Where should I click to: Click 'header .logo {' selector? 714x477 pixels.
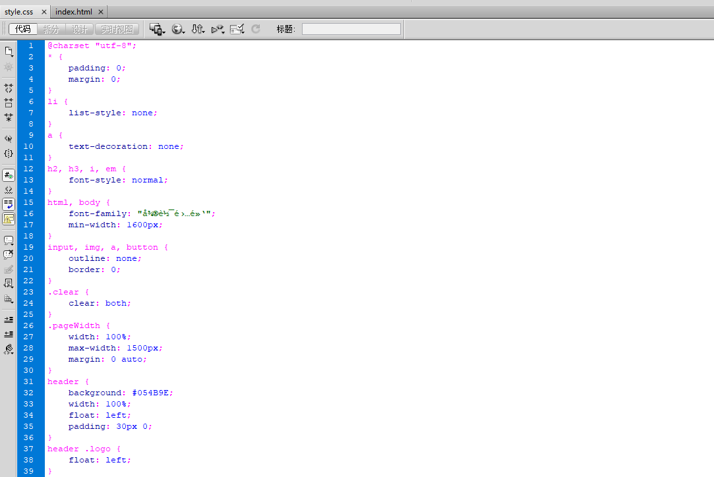(x=84, y=449)
